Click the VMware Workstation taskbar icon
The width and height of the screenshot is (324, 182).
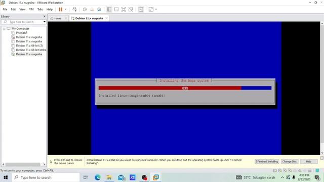[x=156, y=177]
